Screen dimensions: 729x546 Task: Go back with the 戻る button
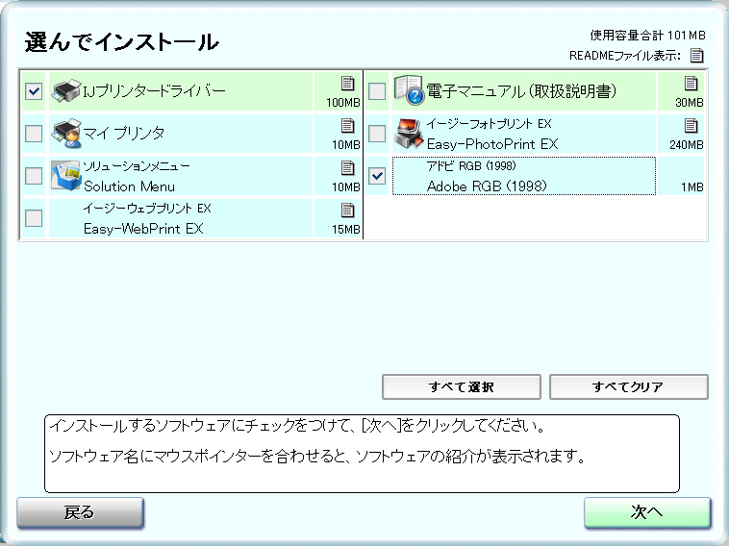80,513
